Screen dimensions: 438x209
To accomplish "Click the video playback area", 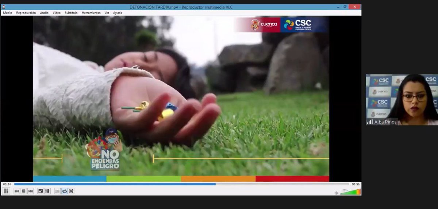I will click(x=181, y=99).
